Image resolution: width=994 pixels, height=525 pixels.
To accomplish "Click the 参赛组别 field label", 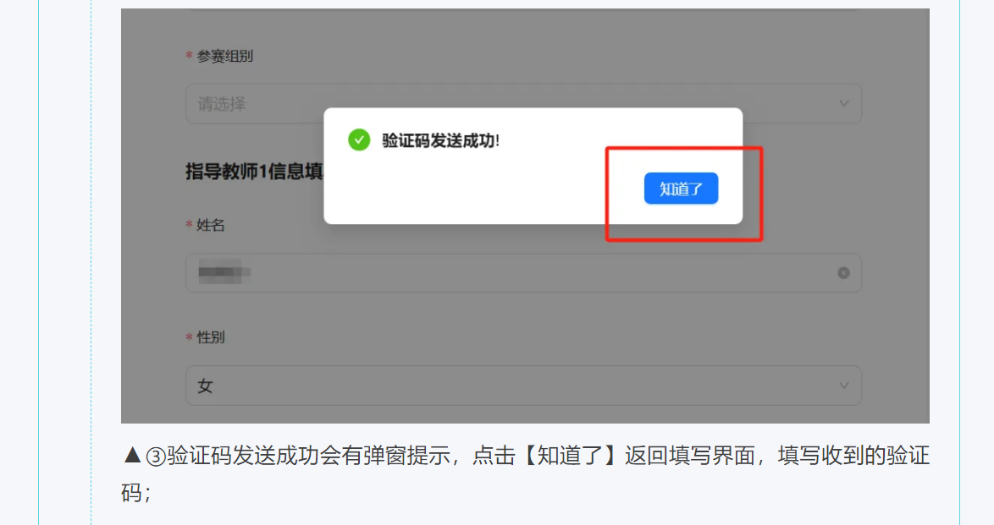I will [224, 57].
